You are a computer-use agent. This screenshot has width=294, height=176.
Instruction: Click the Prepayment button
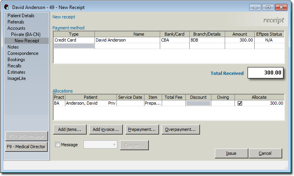click(x=141, y=129)
